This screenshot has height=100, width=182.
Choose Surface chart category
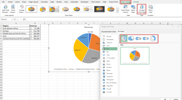click(110, 67)
